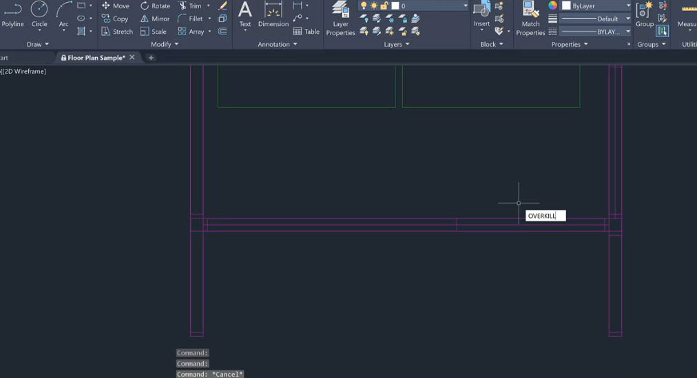The height and width of the screenshot is (378, 697).
Task: Click the Group tool
Action: 644,15
